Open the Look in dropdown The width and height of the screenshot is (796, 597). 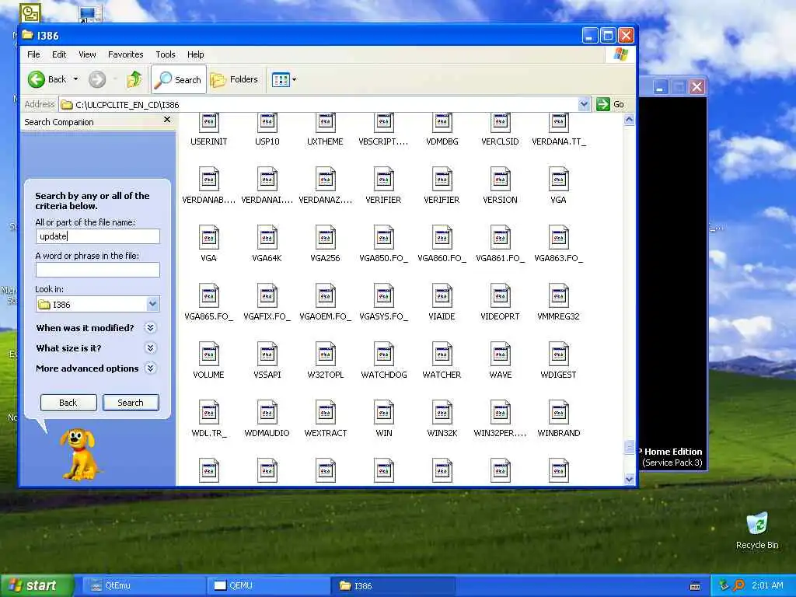(x=152, y=304)
